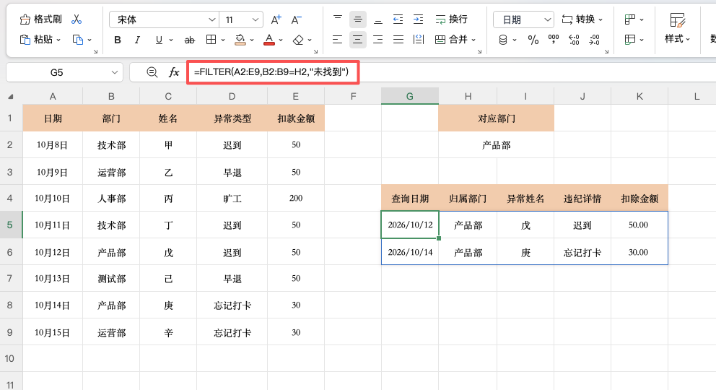This screenshot has width=716, height=390.
Task: Click cell containing 2026/10/14
Action: pyautogui.click(x=410, y=252)
